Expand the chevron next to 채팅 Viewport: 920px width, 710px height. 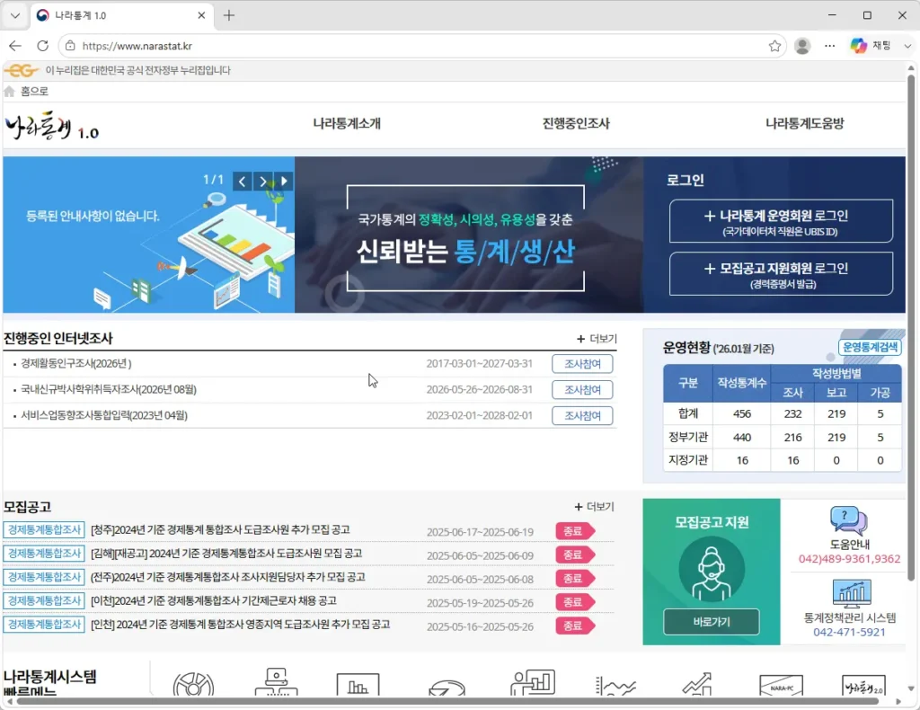pyautogui.click(x=907, y=46)
